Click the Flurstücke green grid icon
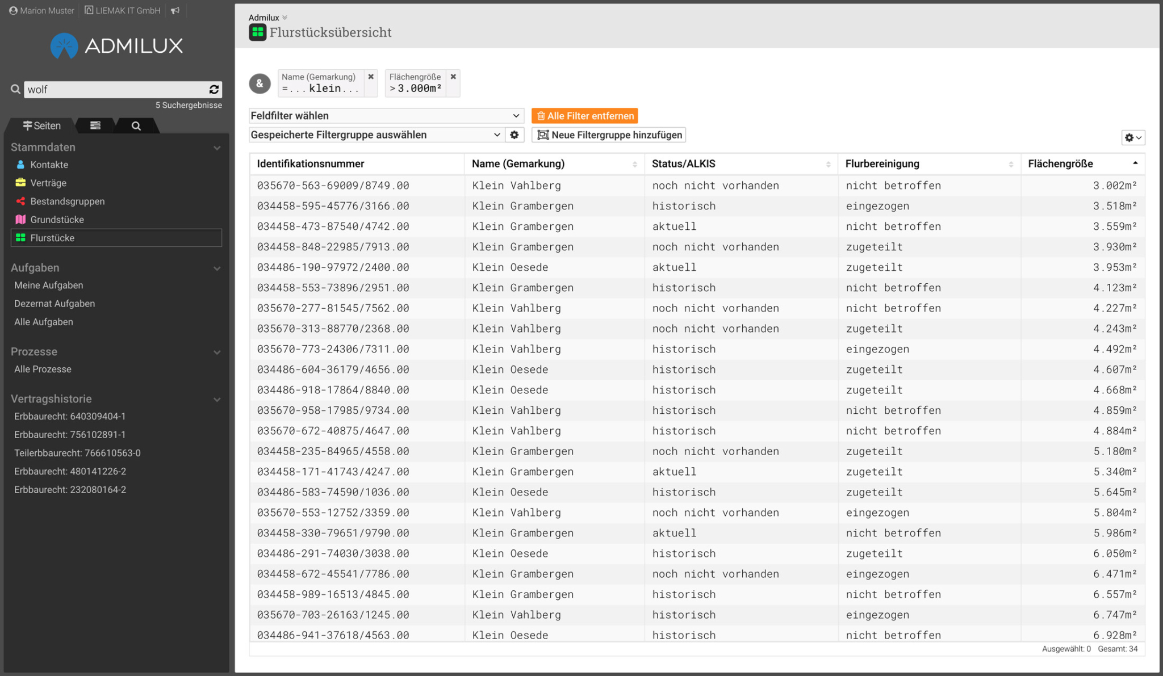1163x676 pixels. click(x=20, y=238)
